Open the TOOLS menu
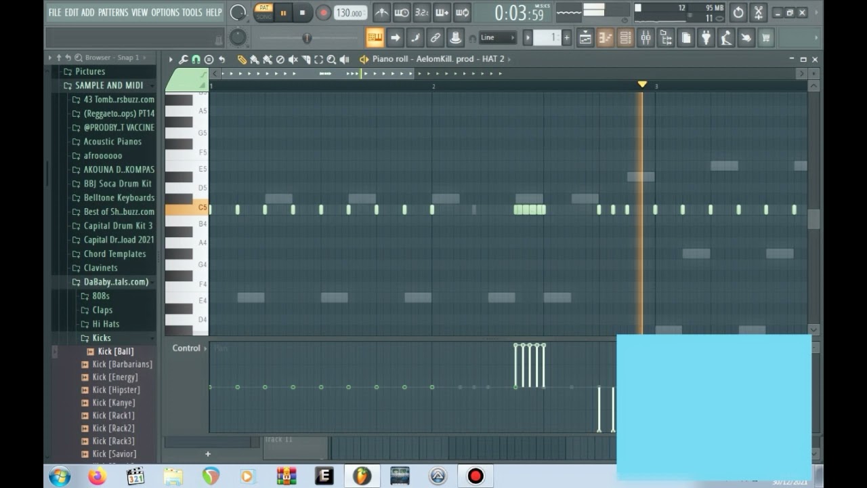 coord(192,12)
